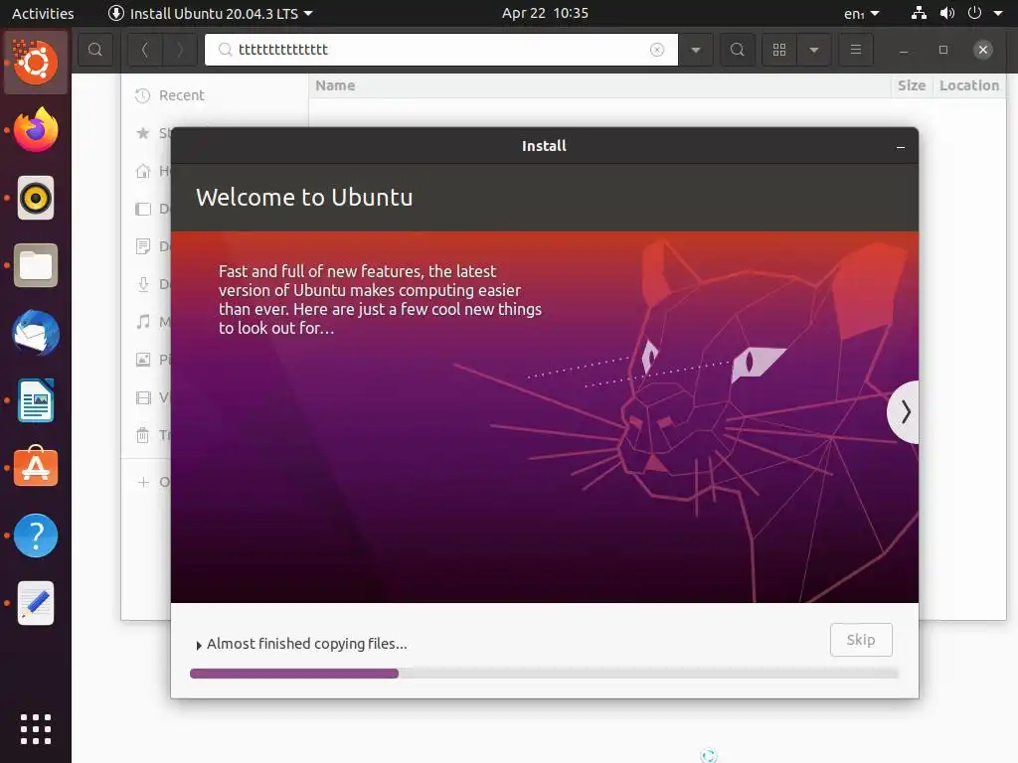
Task: Open Install Ubuntu 20.04.3 LTS app menu
Action: tap(211, 13)
